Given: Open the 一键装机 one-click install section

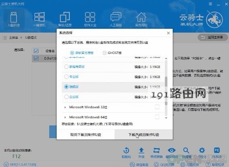Looking at the screenshot, I should pyautogui.click(x=39, y=19).
